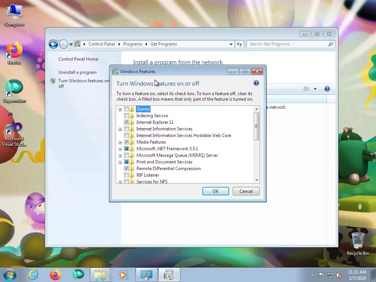Screen dimensions: 376x282
Task: Toggle Microsoft .NET Framework 3.5.1 checkbox
Action: [126, 148]
